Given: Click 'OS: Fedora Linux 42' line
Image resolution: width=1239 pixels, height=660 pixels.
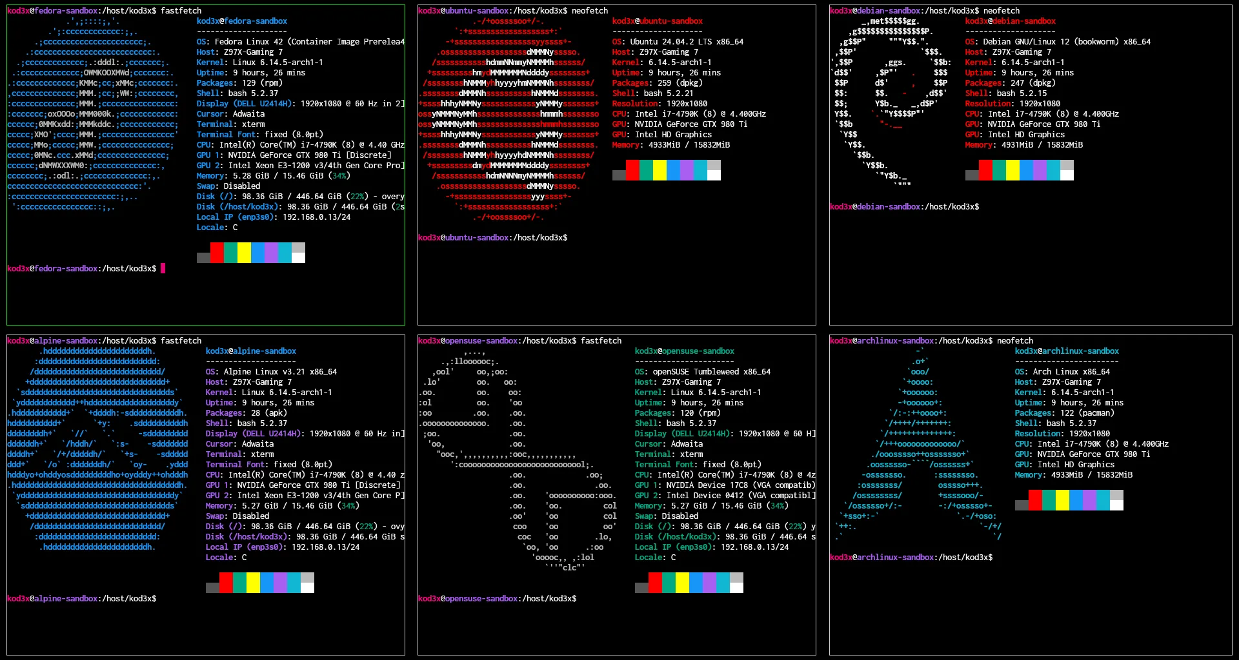Looking at the screenshot, I should [x=301, y=42].
